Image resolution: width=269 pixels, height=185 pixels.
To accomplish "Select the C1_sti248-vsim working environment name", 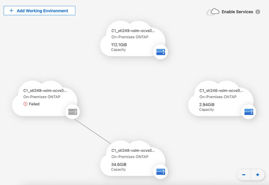I will pyautogui.click(x=133, y=151).
